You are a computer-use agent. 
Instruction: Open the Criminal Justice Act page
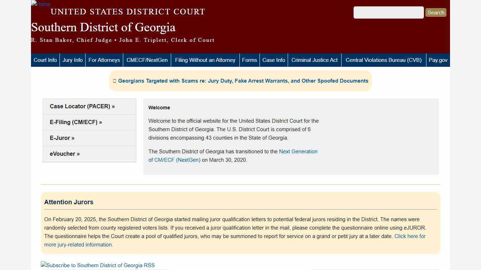(x=314, y=60)
